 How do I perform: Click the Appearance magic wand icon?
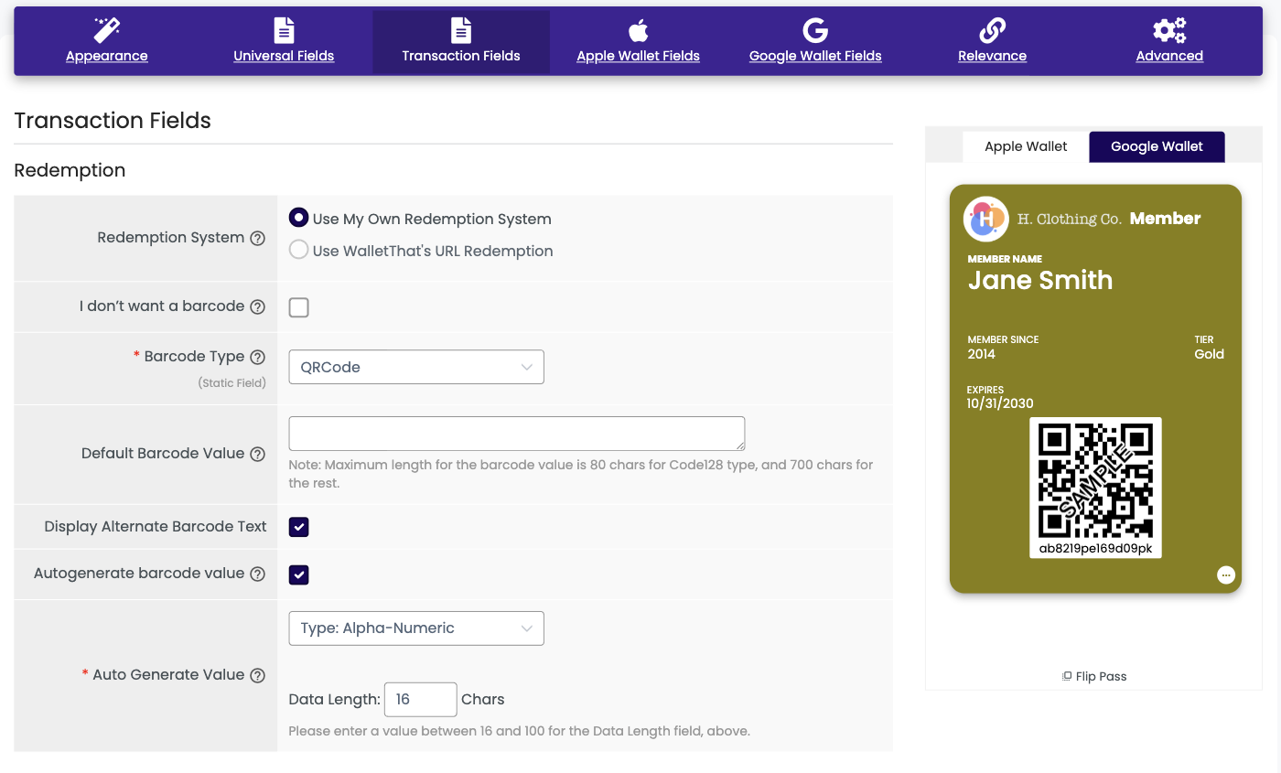click(x=107, y=30)
